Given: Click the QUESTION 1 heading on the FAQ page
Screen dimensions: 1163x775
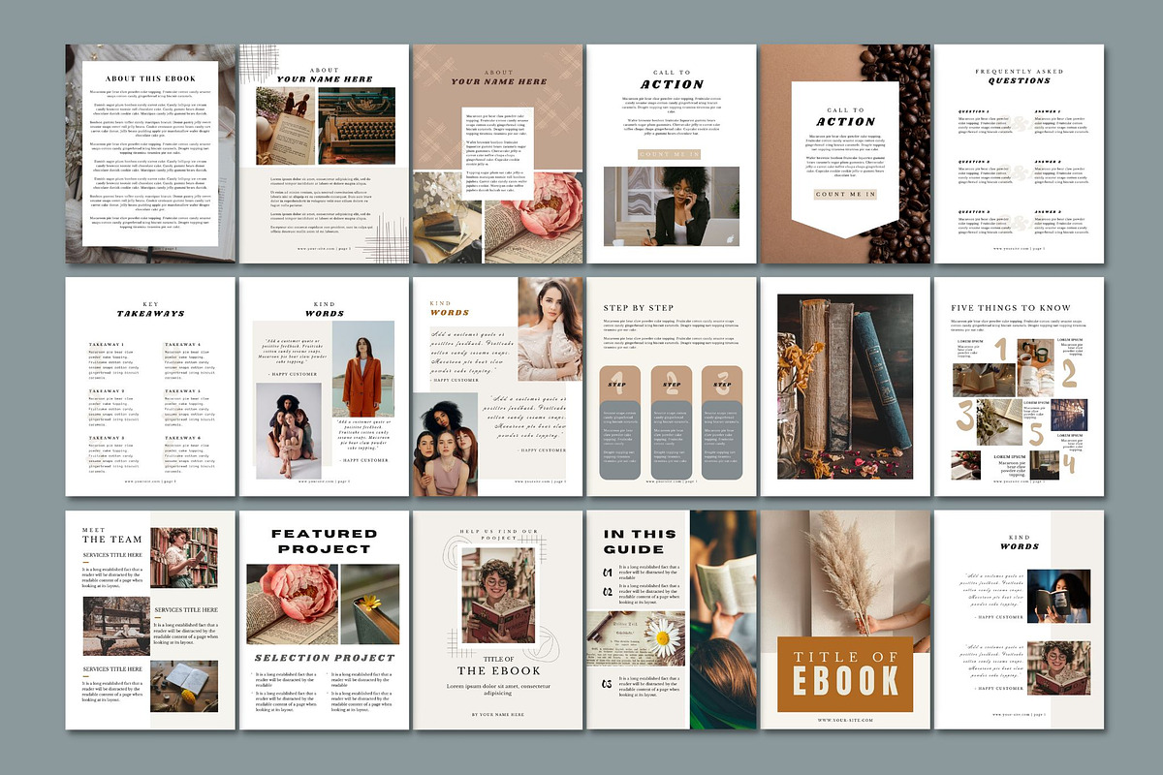Looking at the screenshot, I should 973,111.
